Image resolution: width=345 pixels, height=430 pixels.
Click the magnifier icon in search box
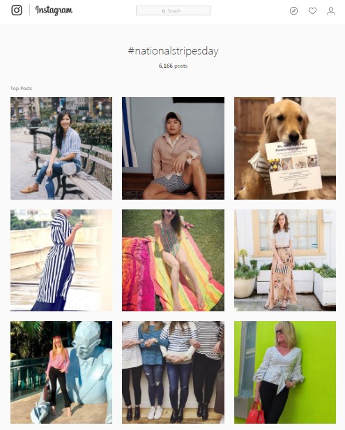pos(164,11)
